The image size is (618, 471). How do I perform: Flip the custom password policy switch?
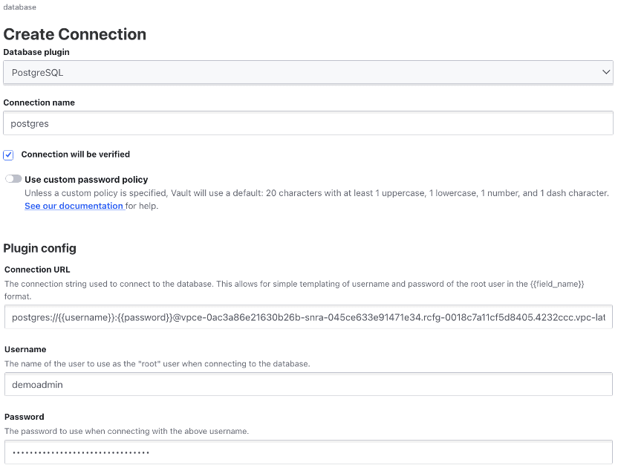(13, 179)
